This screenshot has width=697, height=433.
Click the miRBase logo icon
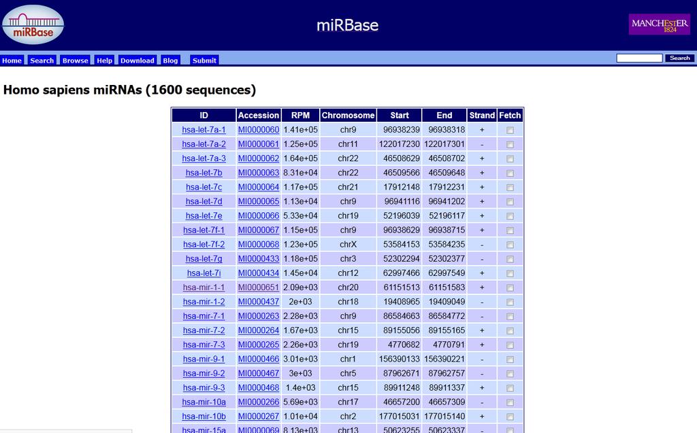tap(33, 25)
